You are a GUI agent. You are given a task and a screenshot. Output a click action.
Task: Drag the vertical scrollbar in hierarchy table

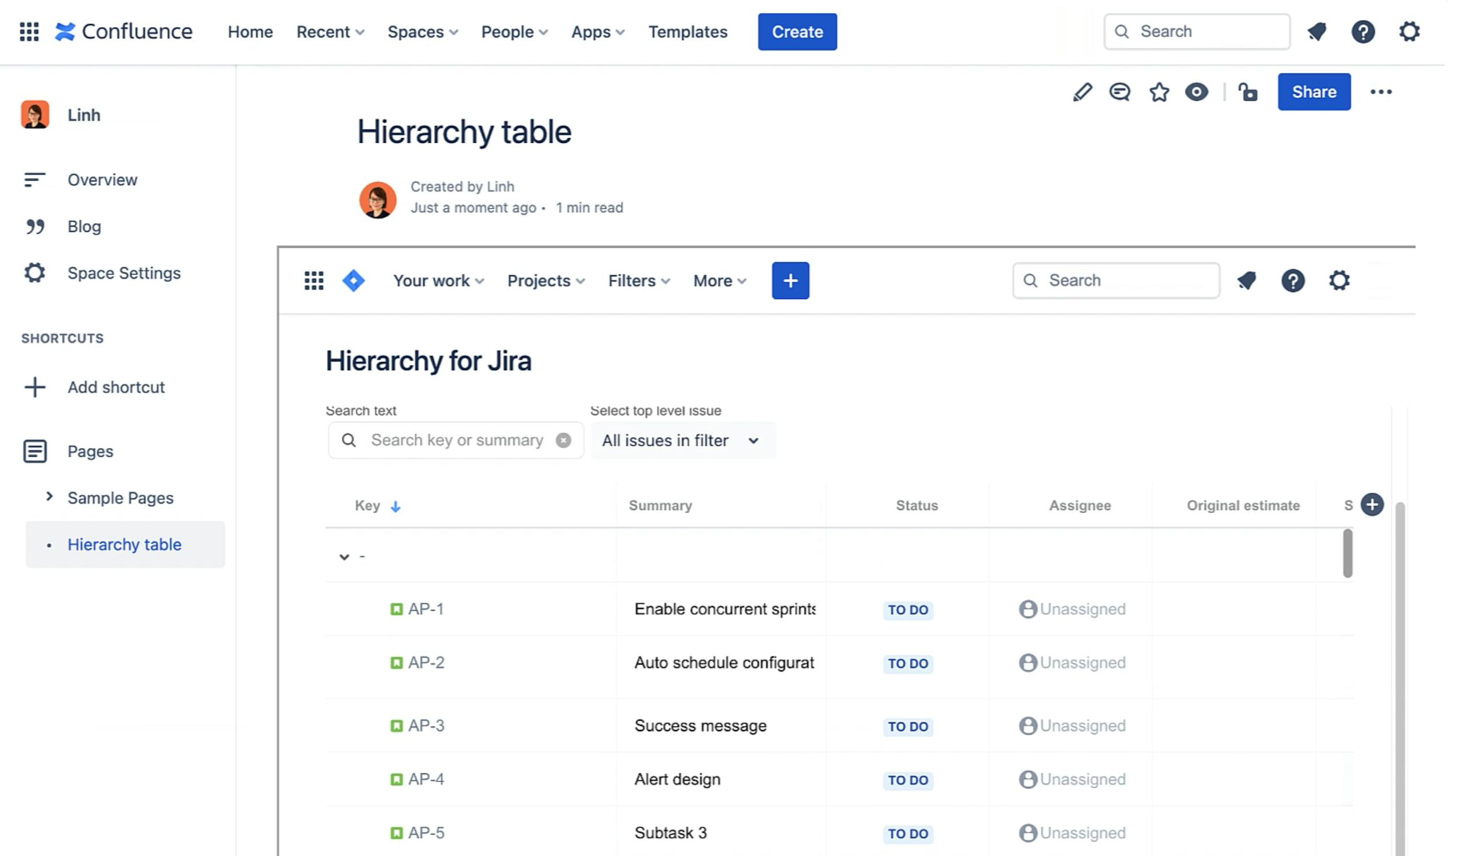(x=1348, y=551)
